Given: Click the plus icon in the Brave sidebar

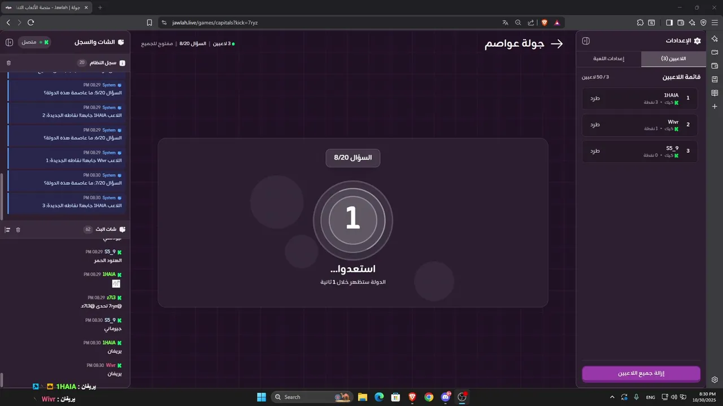Looking at the screenshot, I should coord(715,107).
